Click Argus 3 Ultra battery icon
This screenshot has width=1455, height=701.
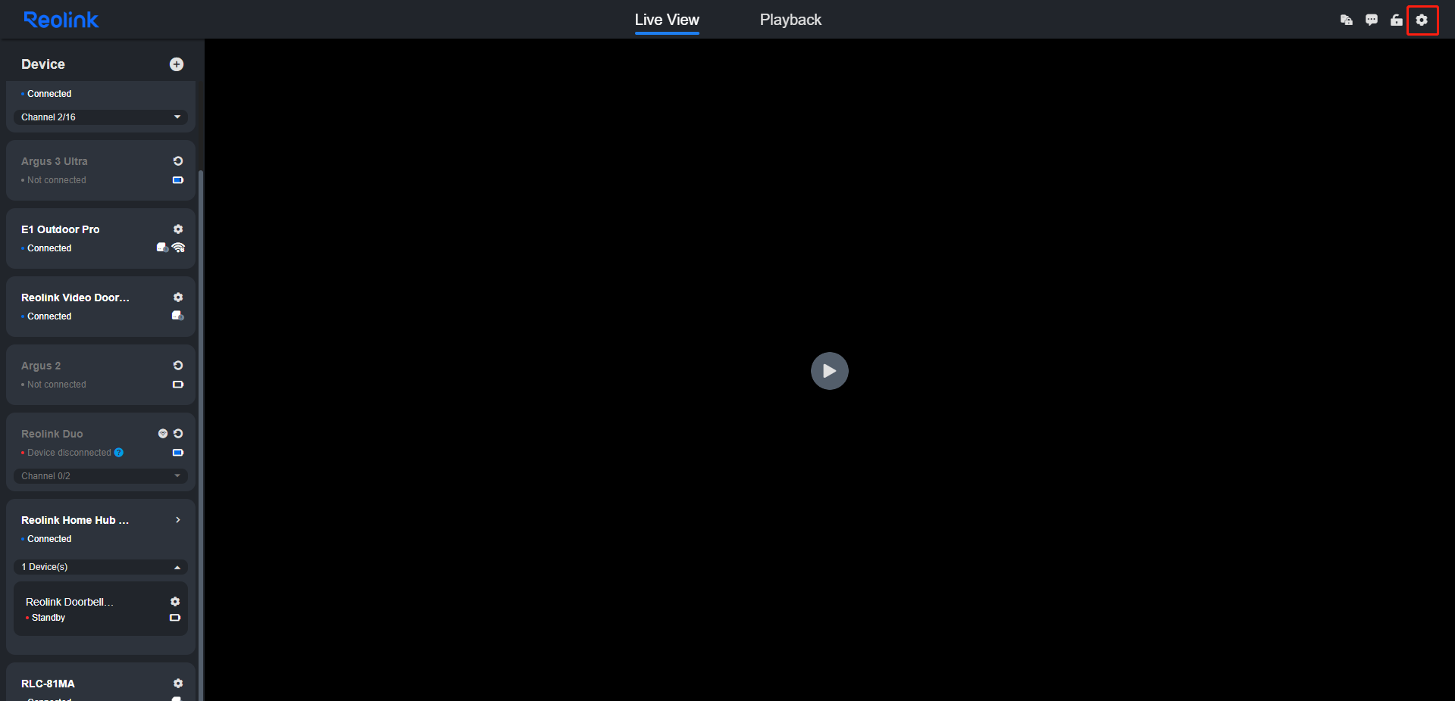click(x=178, y=180)
